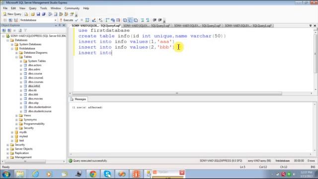Expand the mydb database node

pos(12,132)
